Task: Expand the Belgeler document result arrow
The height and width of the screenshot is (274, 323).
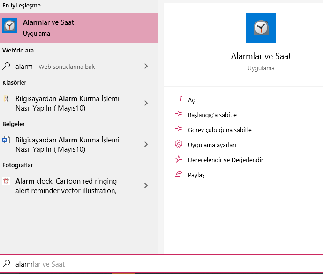Action: [146, 144]
